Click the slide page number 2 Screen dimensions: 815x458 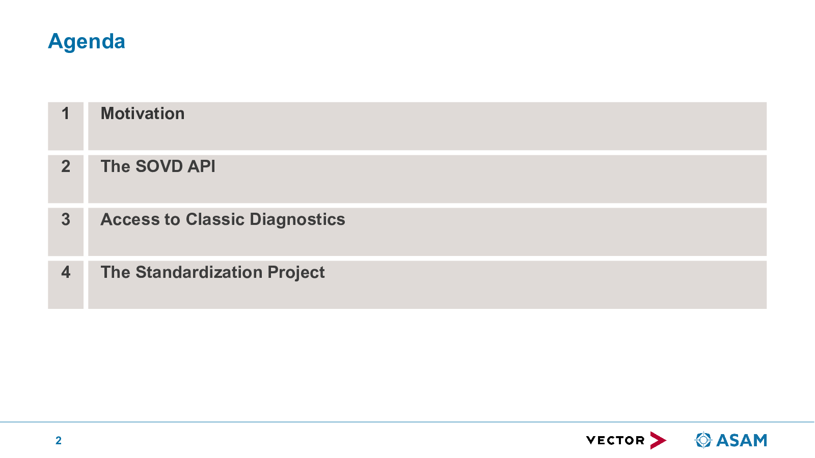point(59,441)
